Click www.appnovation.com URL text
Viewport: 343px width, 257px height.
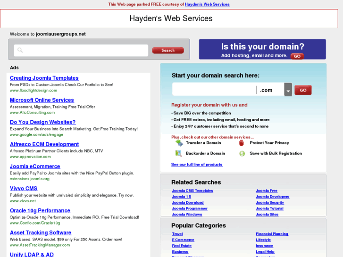[x=30, y=157]
